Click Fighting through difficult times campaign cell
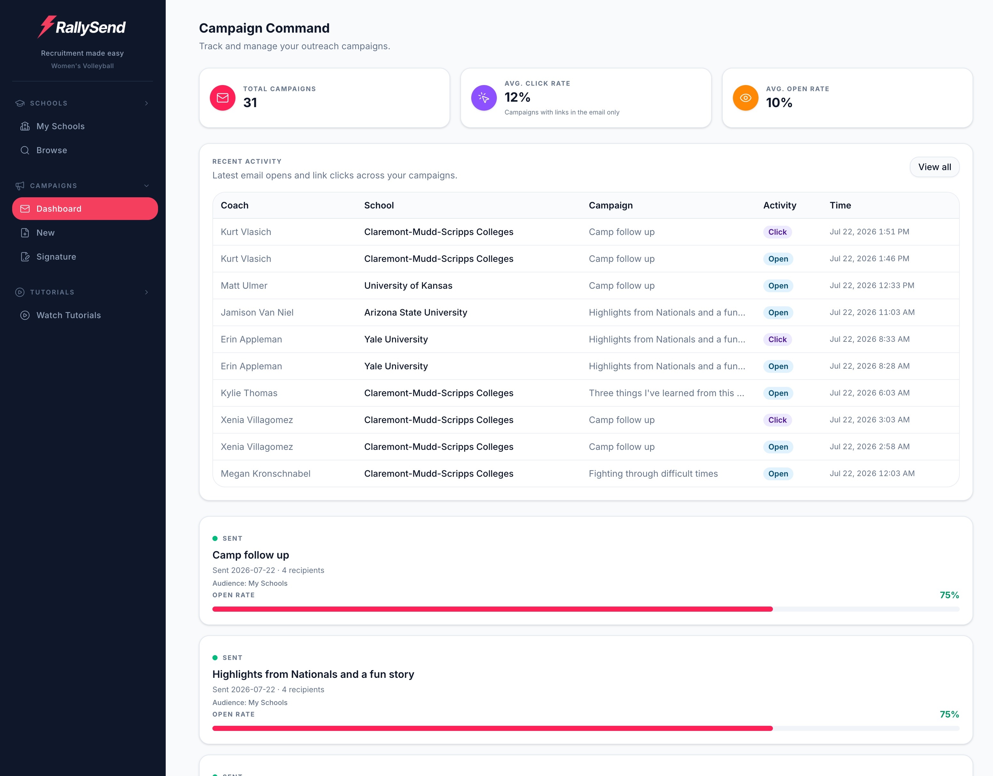The height and width of the screenshot is (776, 993). point(653,474)
